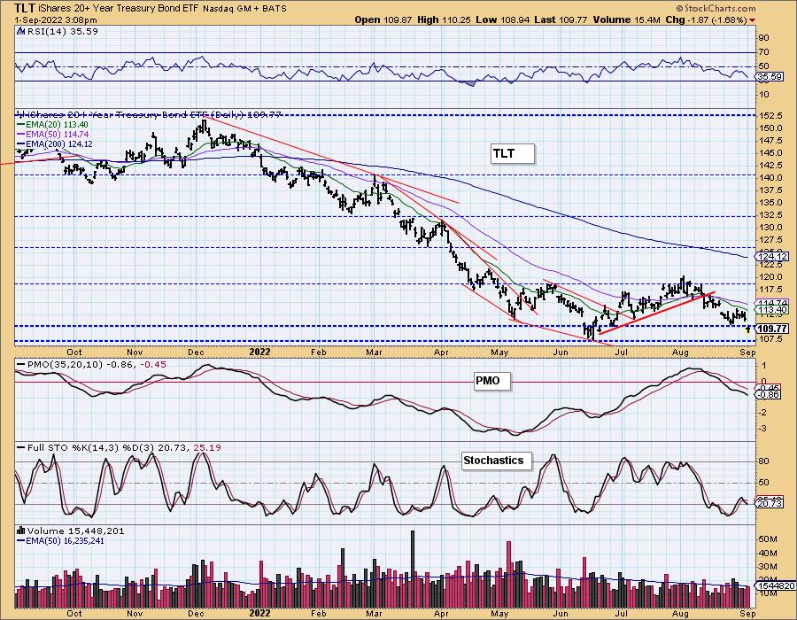Click the Mar label under the price panel
797x620 pixels.
tap(374, 352)
